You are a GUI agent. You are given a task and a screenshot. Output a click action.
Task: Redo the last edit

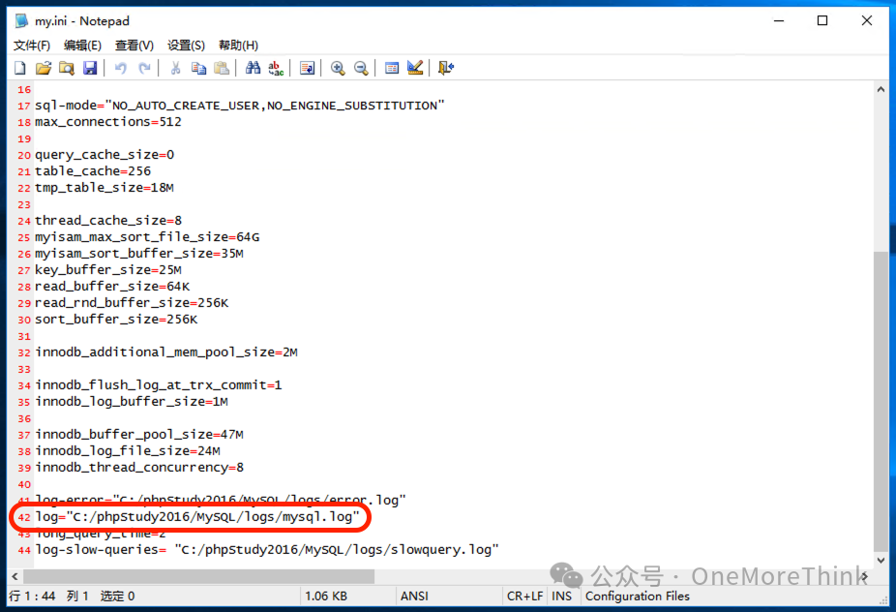pyautogui.click(x=145, y=68)
